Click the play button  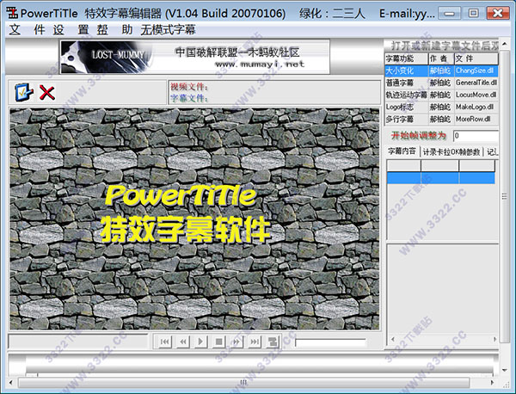pyautogui.click(x=200, y=342)
